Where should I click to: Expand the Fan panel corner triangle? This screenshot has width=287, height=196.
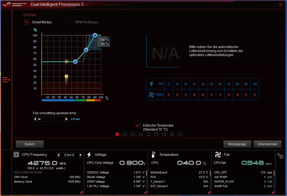(x=273, y=192)
